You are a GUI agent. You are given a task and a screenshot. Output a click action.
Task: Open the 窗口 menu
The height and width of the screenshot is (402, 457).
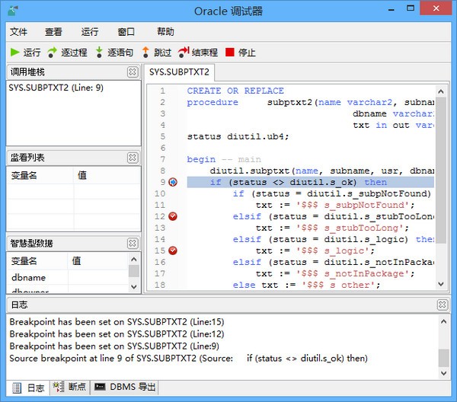126,32
